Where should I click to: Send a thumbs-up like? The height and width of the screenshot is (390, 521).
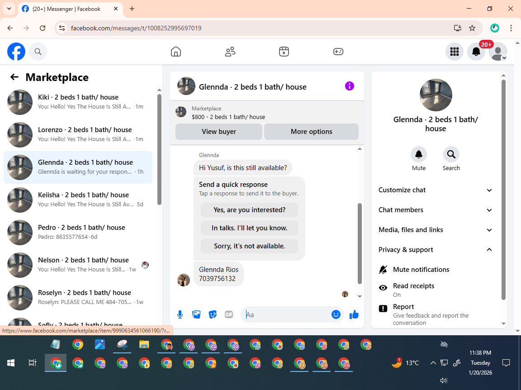coord(354,314)
